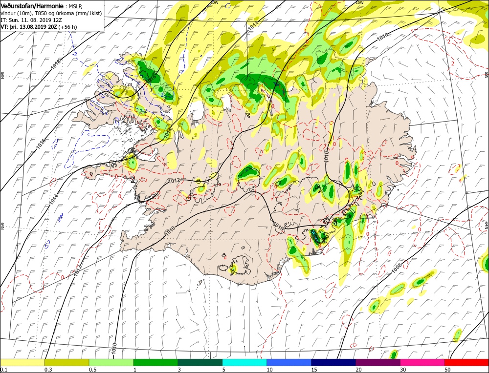Click the '10' legend value
Image resolution: width=489 pixels, height=373 pixels.
pos(270,370)
